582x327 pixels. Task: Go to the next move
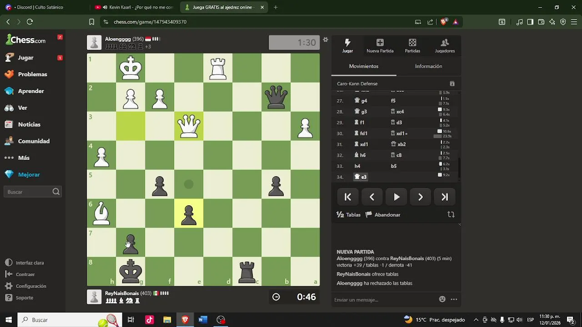click(421, 197)
